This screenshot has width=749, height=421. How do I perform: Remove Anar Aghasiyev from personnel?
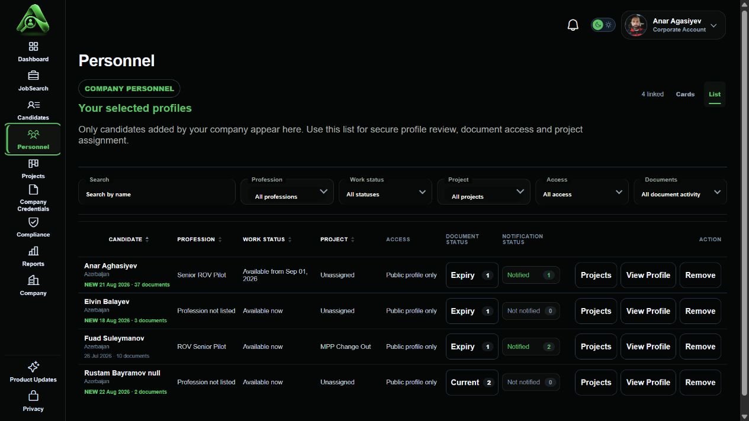[700, 275]
